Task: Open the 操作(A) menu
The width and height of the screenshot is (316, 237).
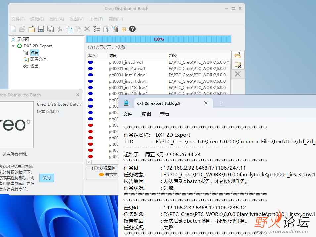Action: [57, 19]
